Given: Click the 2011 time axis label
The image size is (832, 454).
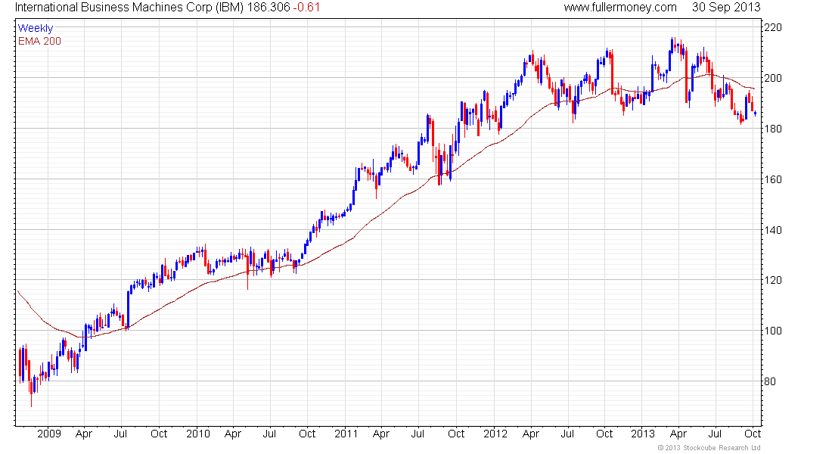Looking at the screenshot, I should coord(346,434).
